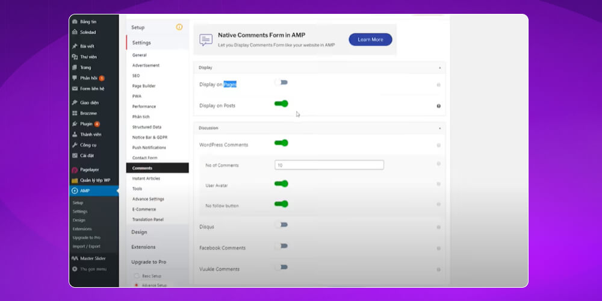
Task: Open the Push Notifications settings tab
Action: tap(149, 147)
